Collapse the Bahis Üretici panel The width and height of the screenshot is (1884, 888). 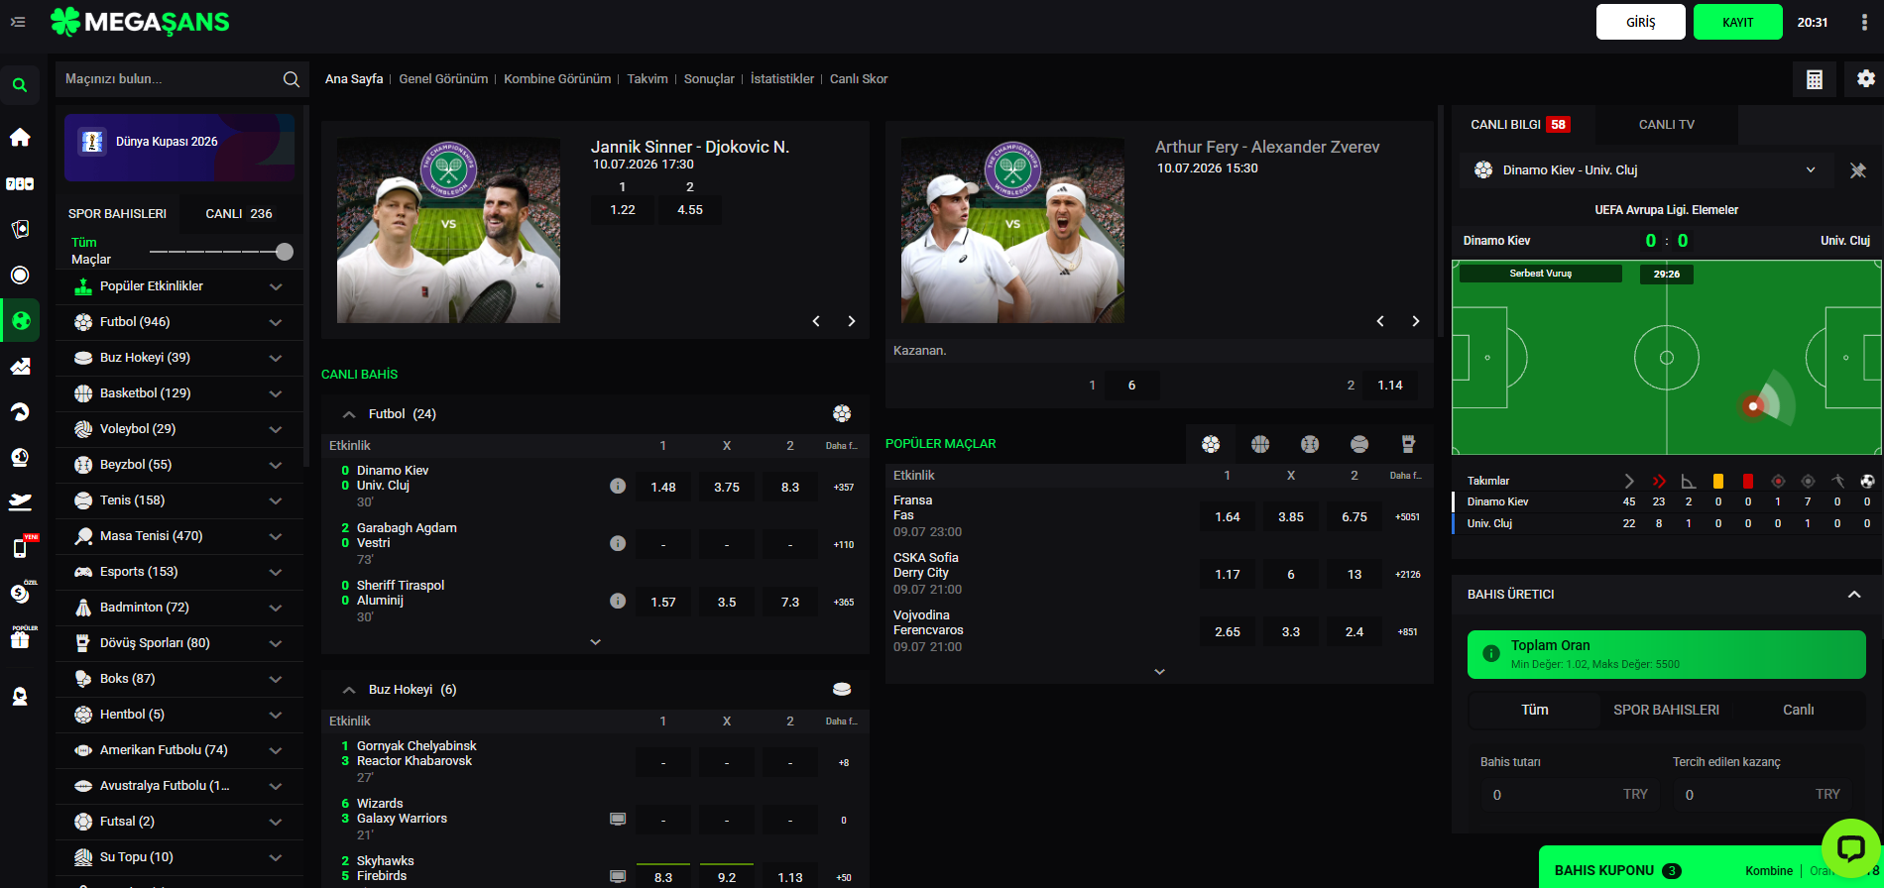1853,595
